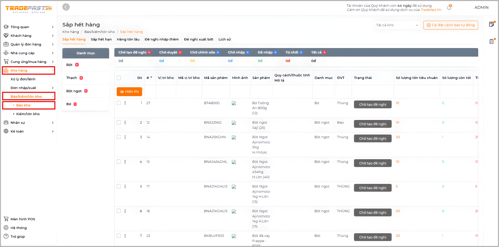The image size is (499, 247).
Task: Open Hệ thống settings gear
Action: (6, 228)
